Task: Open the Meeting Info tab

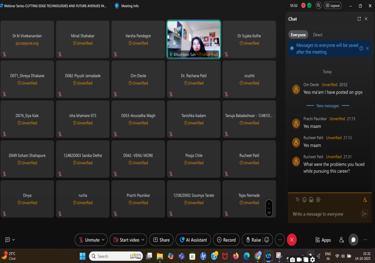Action: pyautogui.click(x=127, y=6)
